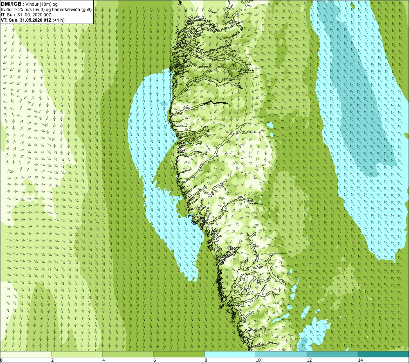The height and width of the screenshot is (363, 409).
Task: Click the 'VT: Sun. 31.05.2020 01Z' valid time
Action: [x=26, y=20]
